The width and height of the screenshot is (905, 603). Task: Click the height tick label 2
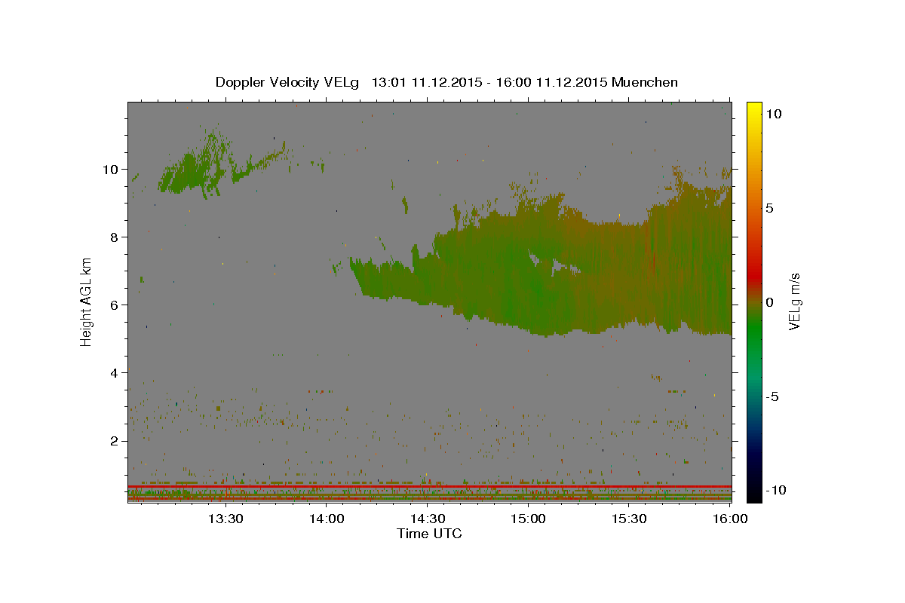point(114,440)
